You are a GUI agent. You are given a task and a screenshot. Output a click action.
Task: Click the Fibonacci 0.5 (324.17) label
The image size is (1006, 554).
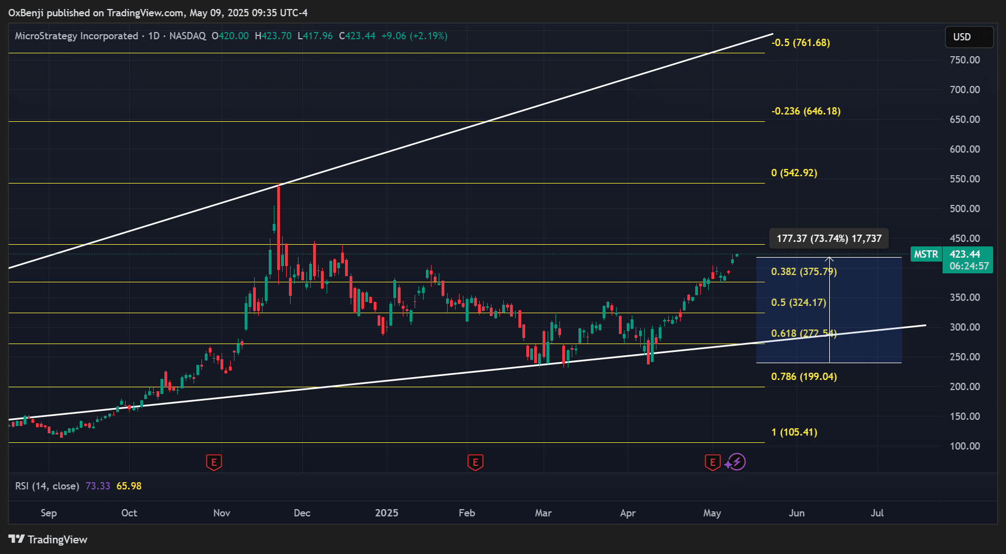(798, 303)
